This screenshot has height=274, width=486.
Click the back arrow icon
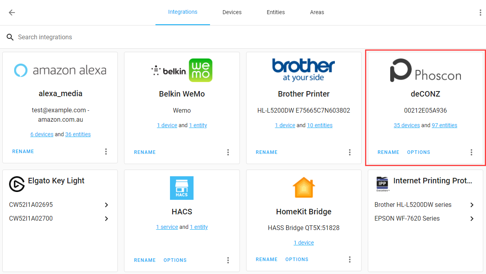pos(12,13)
